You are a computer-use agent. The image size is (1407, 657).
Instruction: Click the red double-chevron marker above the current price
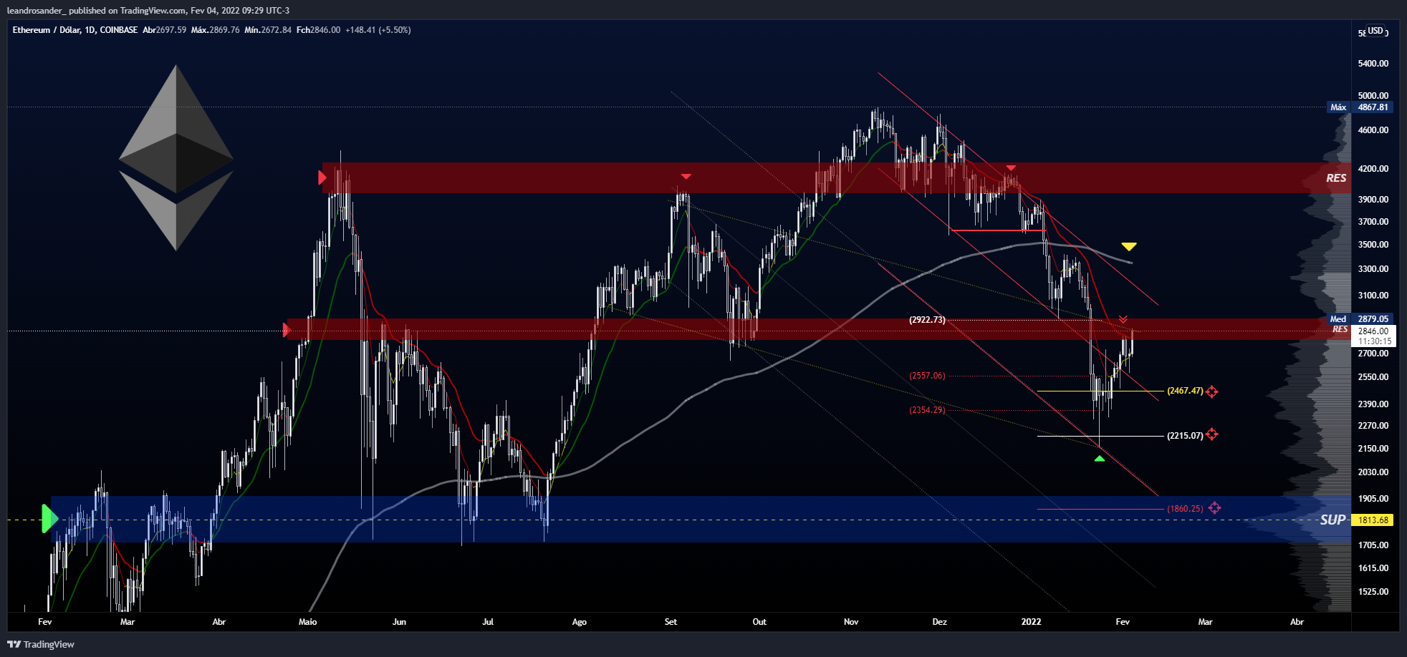1123,319
